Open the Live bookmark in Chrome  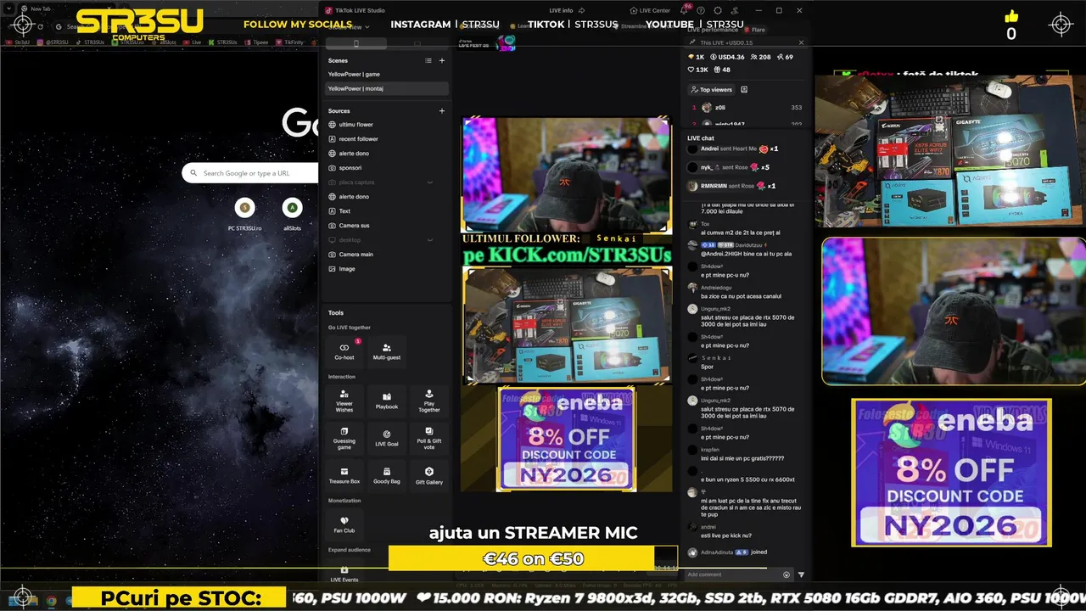193,42
